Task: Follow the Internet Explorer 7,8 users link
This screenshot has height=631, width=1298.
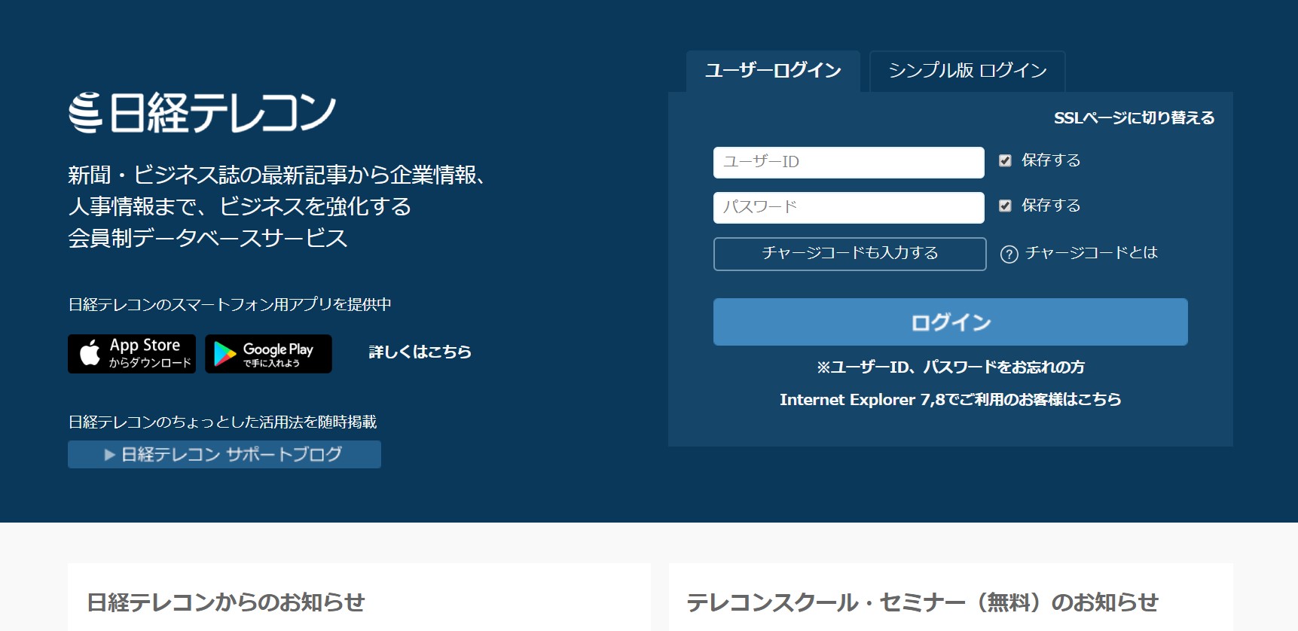Action: click(951, 400)
